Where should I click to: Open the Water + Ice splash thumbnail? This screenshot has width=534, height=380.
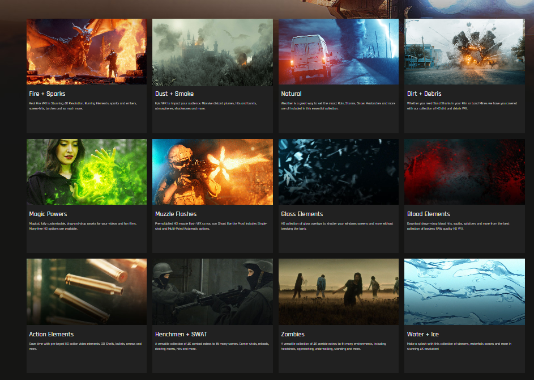tap(464, 292)
